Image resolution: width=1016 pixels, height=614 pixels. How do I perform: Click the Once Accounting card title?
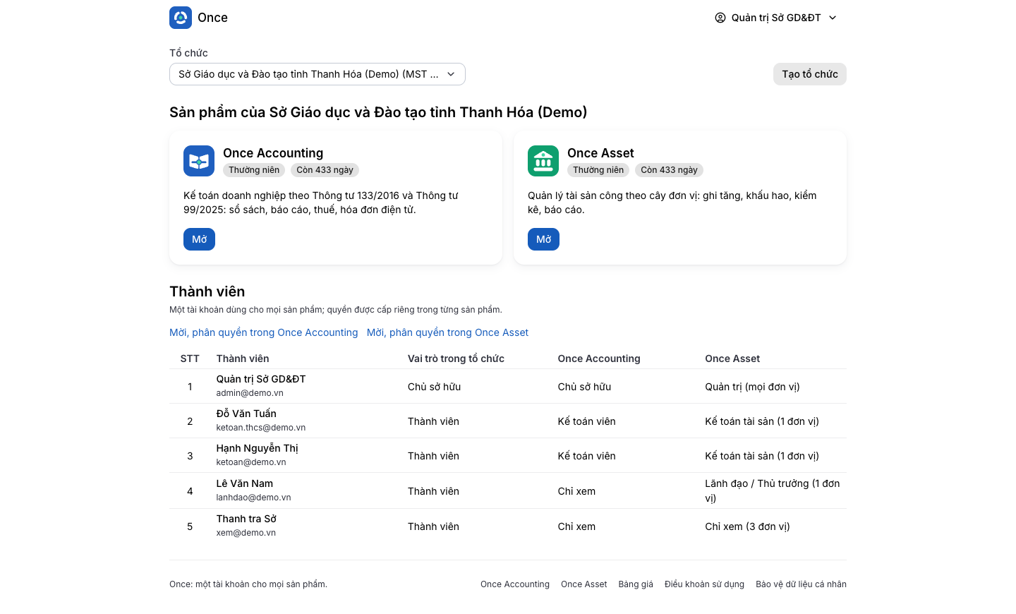coord(273,153)
